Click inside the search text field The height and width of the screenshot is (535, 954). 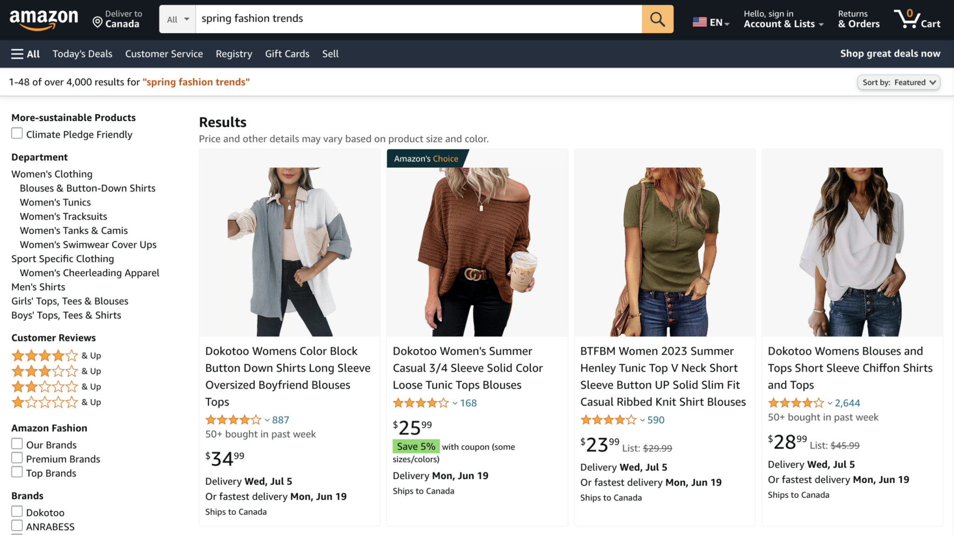tap(418, 19)
